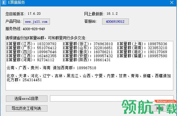177x116 pixels.
Task: Click the 请根据省份加E算量QQ群 instruction line
Action: [46, 38]
